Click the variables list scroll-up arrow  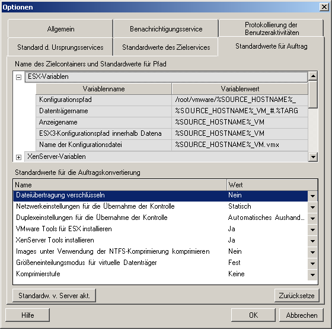tap(313, 76)
